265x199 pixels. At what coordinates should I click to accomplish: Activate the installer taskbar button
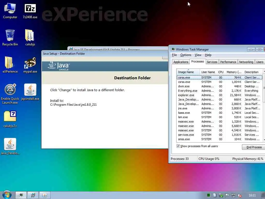coord(33,195)
